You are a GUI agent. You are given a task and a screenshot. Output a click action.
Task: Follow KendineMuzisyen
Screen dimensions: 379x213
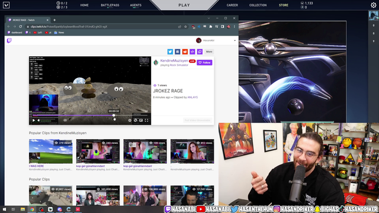pos(204,63)
